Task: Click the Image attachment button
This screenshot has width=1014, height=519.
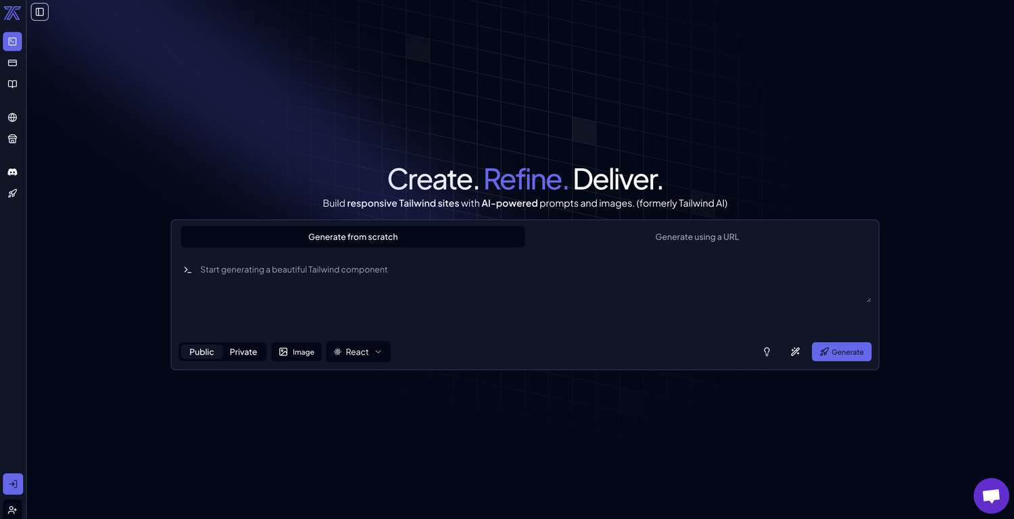Action: tap(296, 351)
